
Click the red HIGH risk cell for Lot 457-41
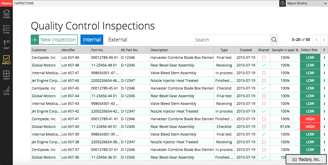pyautogui.click(x=310, y=119)
